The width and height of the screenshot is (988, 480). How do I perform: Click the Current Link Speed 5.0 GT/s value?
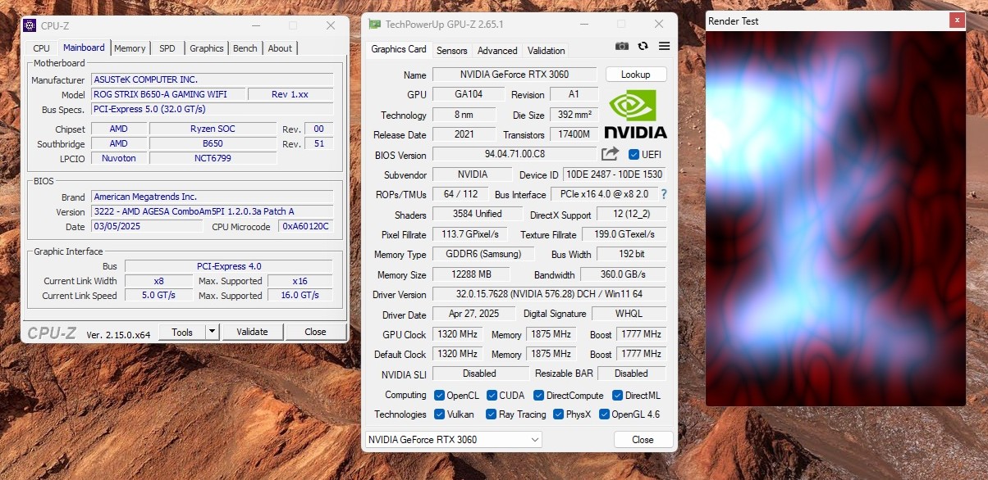(x=159, y=296)
